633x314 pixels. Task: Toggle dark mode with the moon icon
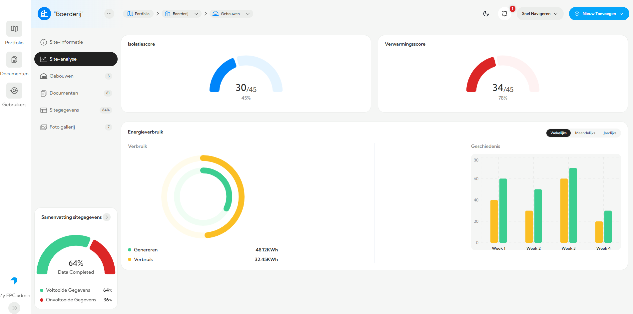click(486, 14)
